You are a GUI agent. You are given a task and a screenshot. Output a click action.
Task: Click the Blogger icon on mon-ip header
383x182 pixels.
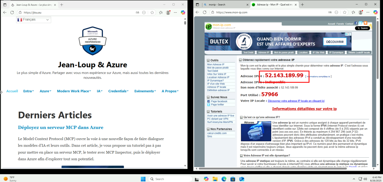tap(365, 23)
